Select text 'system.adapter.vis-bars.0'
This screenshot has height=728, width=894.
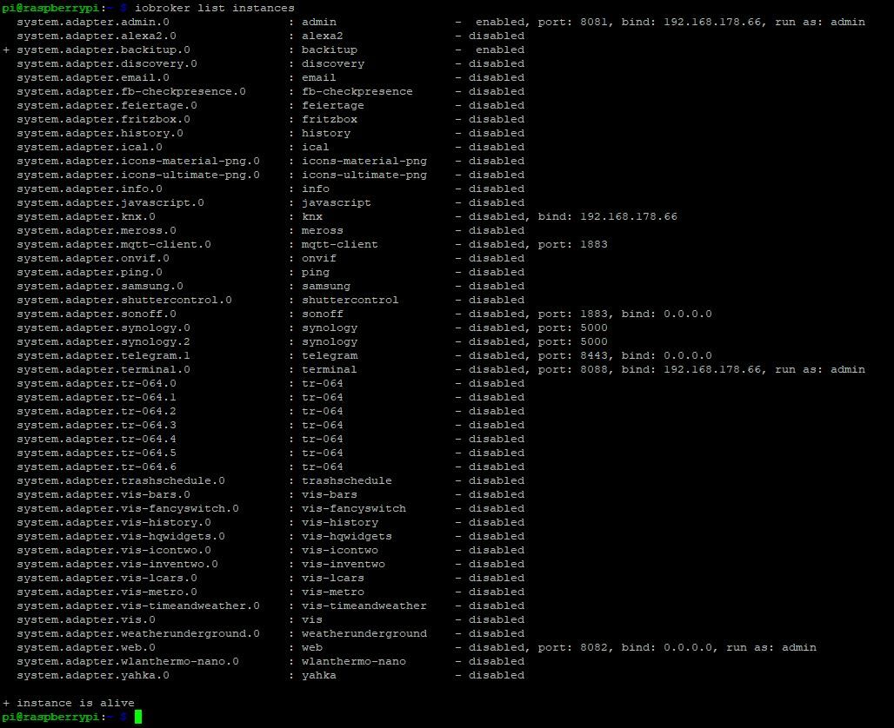pos(103,494)
